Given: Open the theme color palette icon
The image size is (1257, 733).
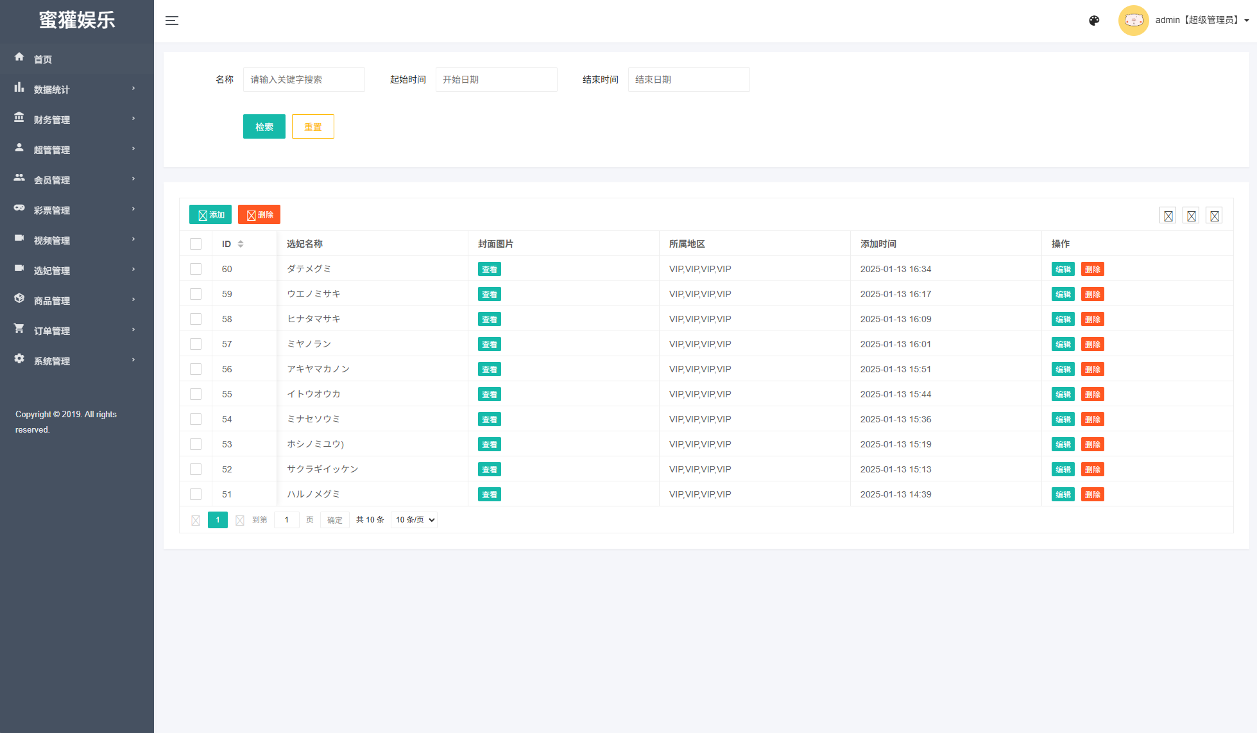Looking at the screenshot, I should click(1094, 21).
